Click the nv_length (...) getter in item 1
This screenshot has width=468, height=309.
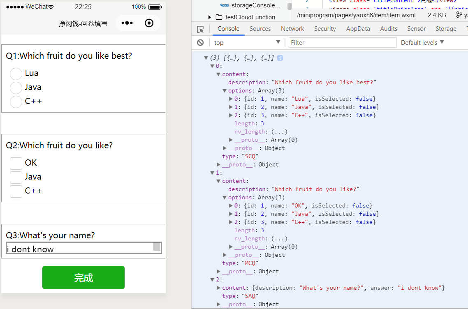pyautogui.click(x=279, y=238)
